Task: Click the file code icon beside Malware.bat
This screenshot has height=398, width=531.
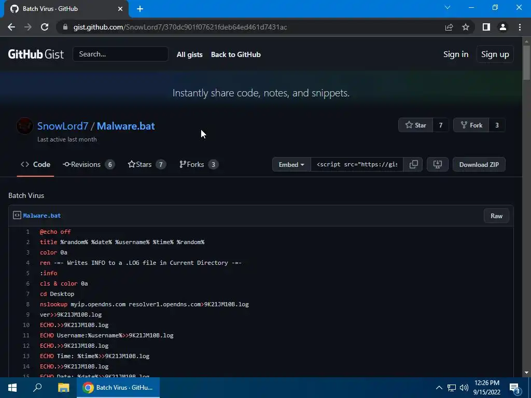Action: pyautogui.click(x=17, y=215)
